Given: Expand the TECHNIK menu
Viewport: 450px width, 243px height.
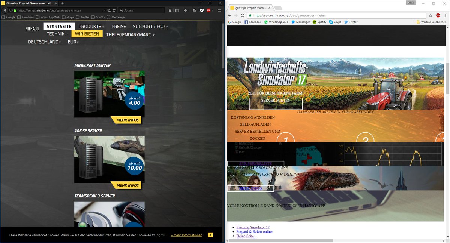Looking at the screenshot, I should pyautogui.click(x=57, y=34).
